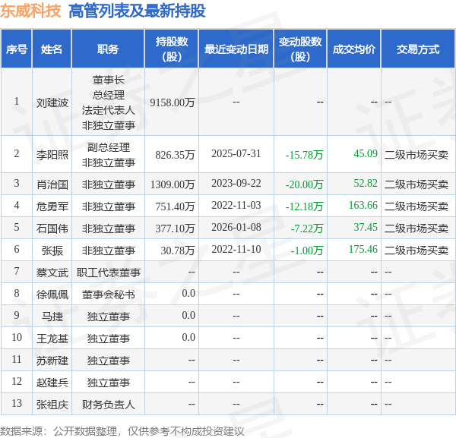Click the holding value 377.10万
Image resolution: width=456 pixels, height=438 pixels.
click(x=175, y=228)
